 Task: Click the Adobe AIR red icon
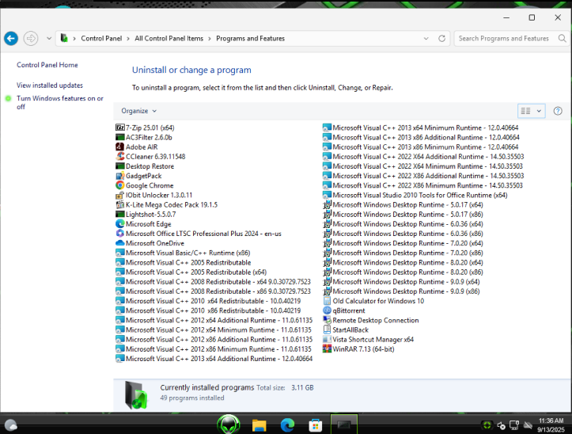tap(119, 147)
